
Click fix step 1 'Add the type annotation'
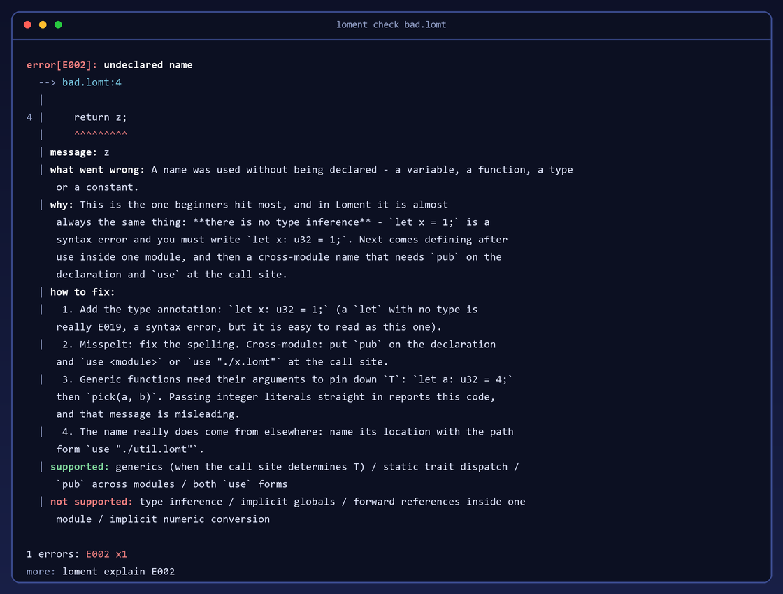tap(270, 310)
